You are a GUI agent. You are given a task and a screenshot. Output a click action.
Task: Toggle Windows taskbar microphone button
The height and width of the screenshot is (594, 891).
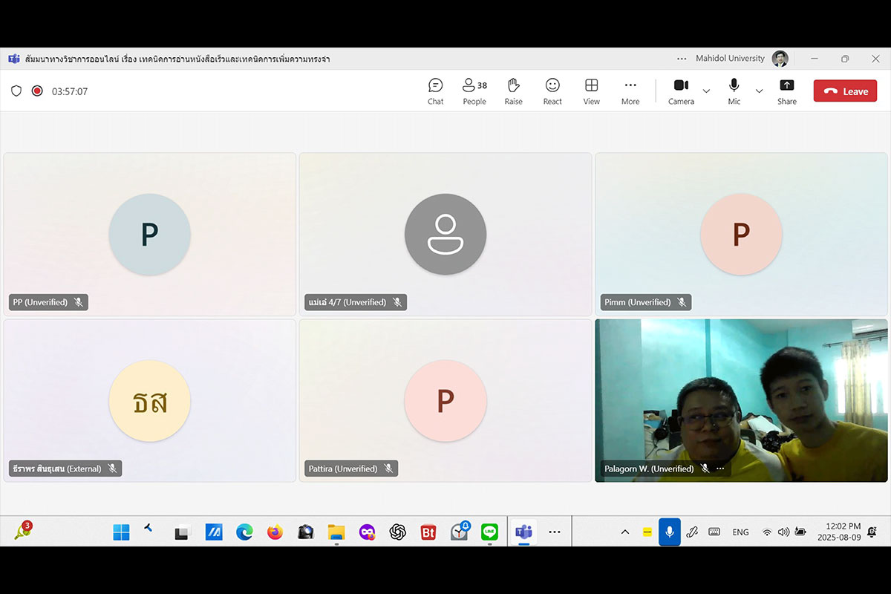click(669, 532)
